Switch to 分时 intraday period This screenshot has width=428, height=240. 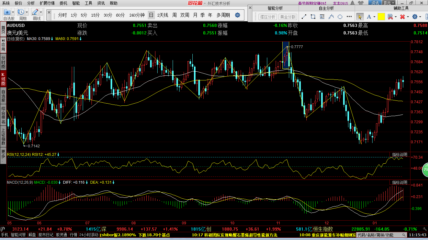62,15
